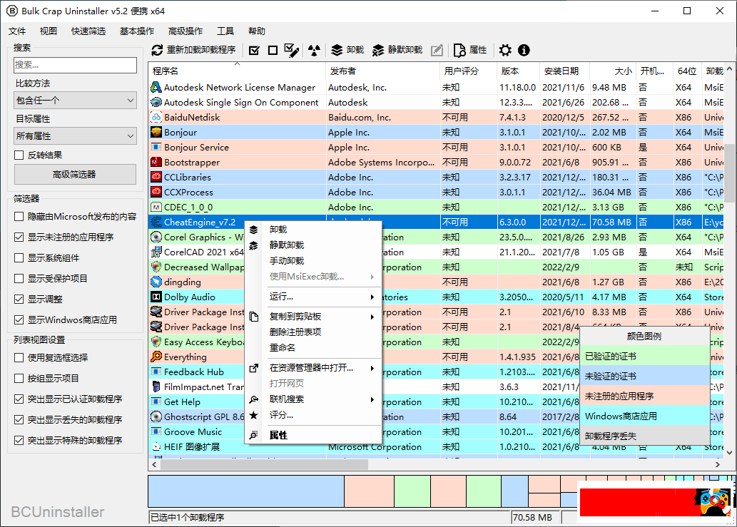The image size is (737, 527).
Task: Click the toolbar 属性 button
Action: coord(470,50)
